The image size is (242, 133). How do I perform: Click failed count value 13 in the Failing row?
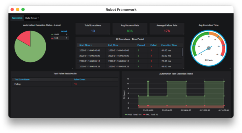[75, 84]
